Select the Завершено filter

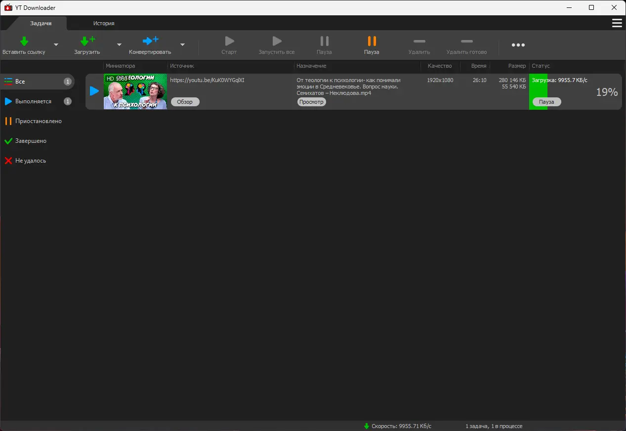(37, 141)
